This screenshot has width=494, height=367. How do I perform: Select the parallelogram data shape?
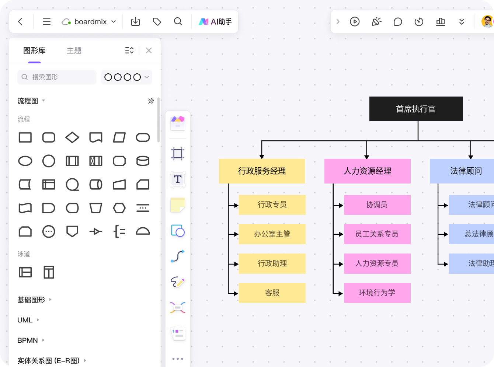coord(119,137)
